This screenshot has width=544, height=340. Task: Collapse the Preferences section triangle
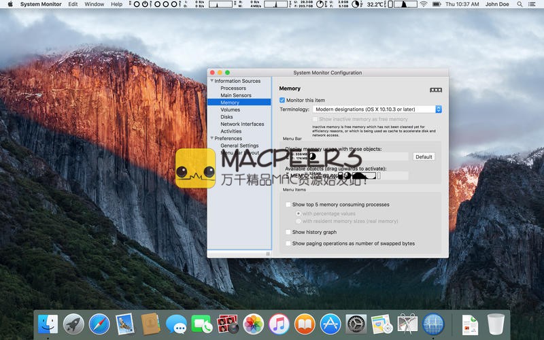(211, 139)
